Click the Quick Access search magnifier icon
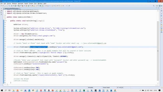 point(154,6)
